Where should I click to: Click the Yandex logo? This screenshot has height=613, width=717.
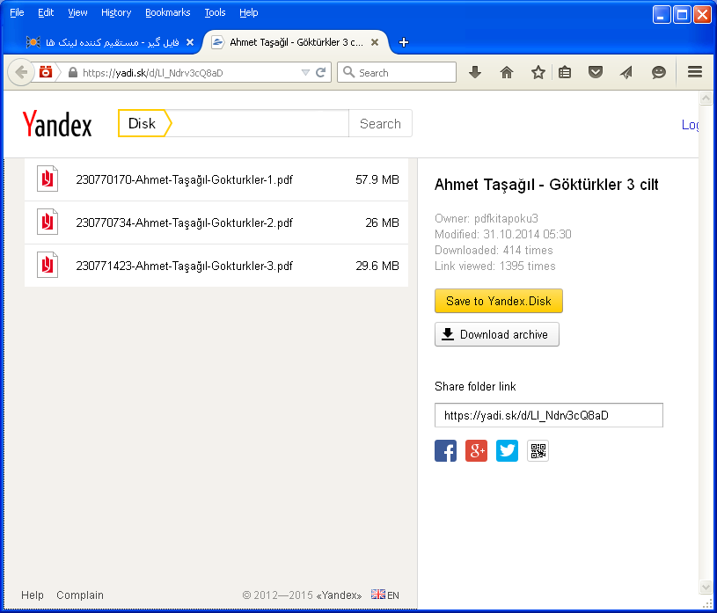click(57, 123)
